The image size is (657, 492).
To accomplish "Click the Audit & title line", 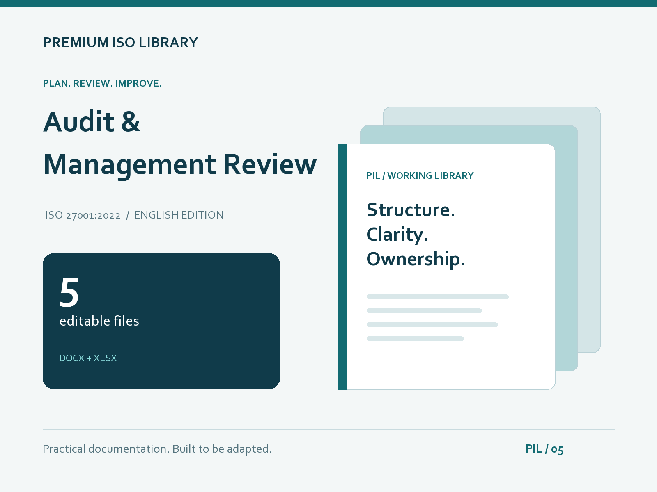I will point(92,122).
